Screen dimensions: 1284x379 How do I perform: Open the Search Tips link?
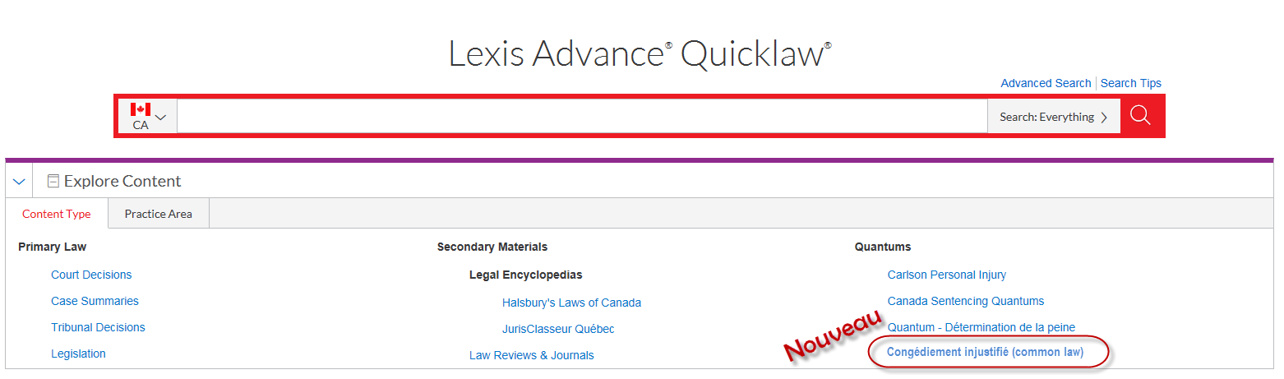(1131, 83)
